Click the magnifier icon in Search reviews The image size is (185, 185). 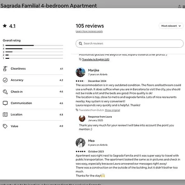point(81,44)
